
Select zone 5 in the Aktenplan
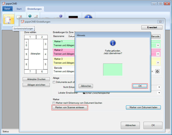(x=45, y=64)
